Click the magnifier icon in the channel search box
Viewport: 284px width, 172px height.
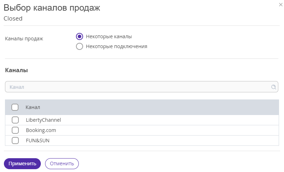[x=273, y=87]
